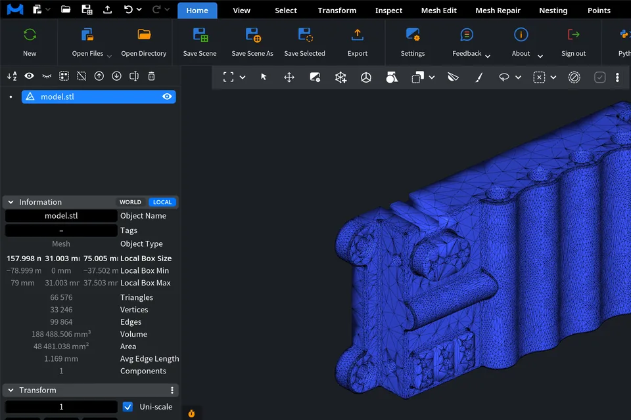Click the Save Scene icon
Viewport: 631px width, 420px height.
[200, 35]
